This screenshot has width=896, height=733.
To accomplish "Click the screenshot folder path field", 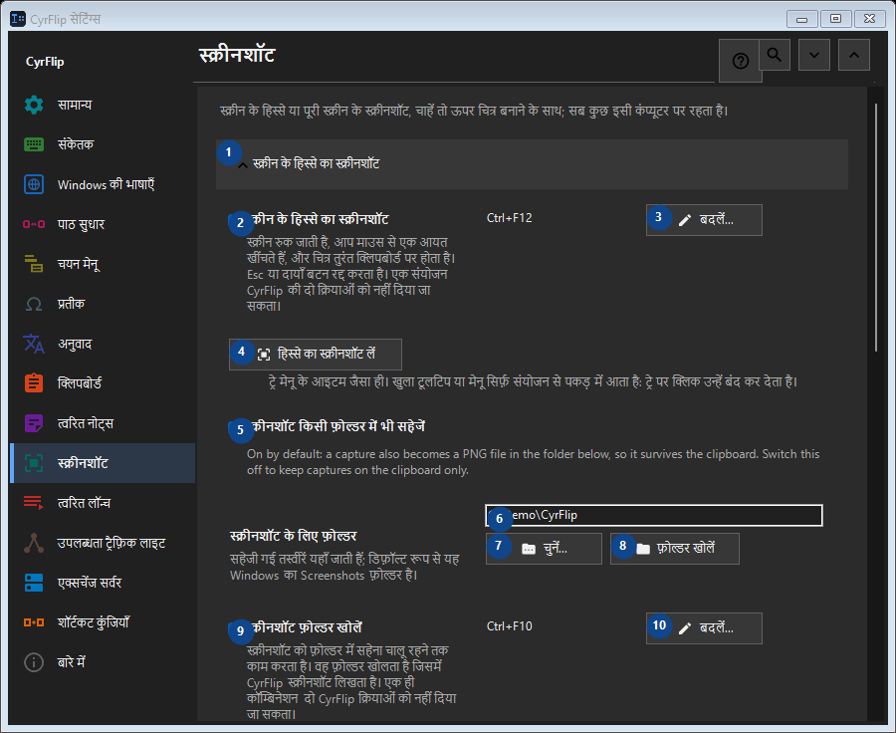I will pos(654,515).
